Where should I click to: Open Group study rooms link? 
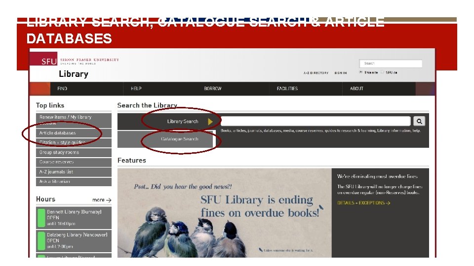[74, 152]
